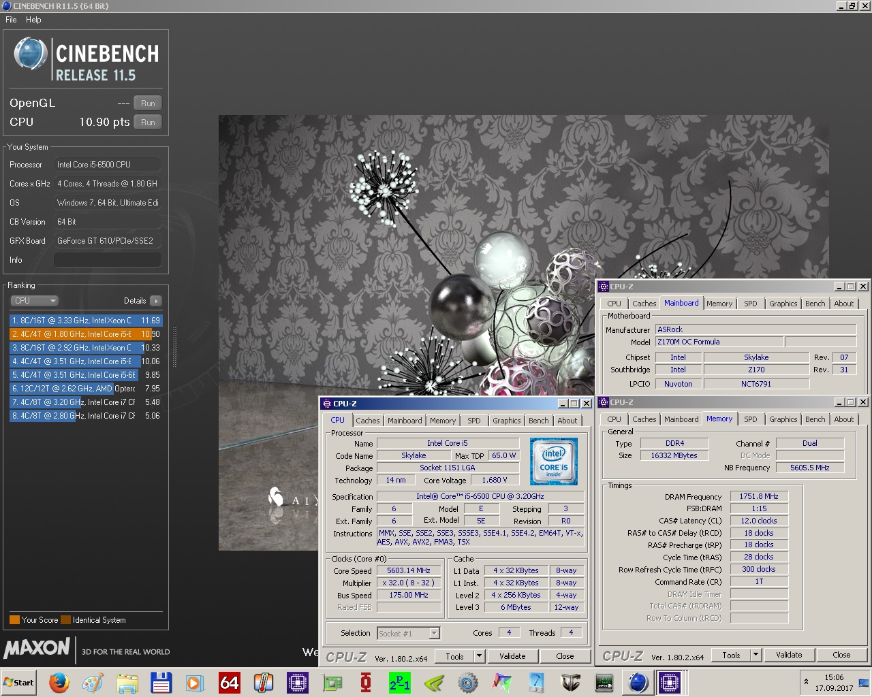Click Tools button in CPU-Z CPU window
The width and height of the screenshot is (872, 697).
(x=454, y=656)
